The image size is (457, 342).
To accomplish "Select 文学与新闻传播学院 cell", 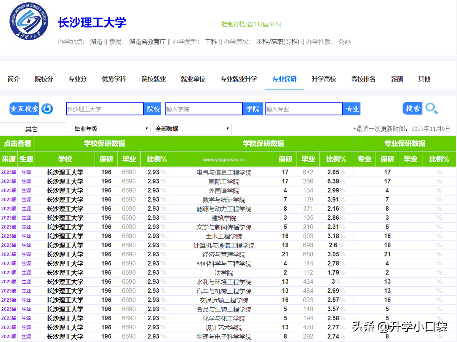I will click(x=224, y=227).
